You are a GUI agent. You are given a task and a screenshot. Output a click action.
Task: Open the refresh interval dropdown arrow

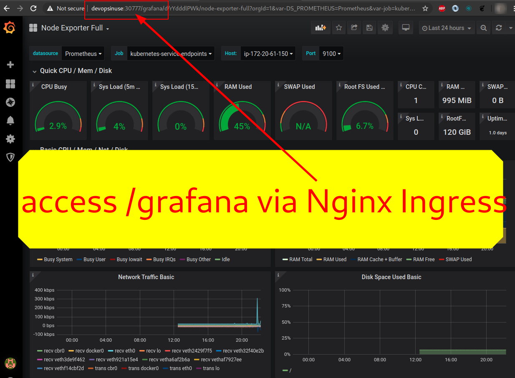tap(511, 28)
